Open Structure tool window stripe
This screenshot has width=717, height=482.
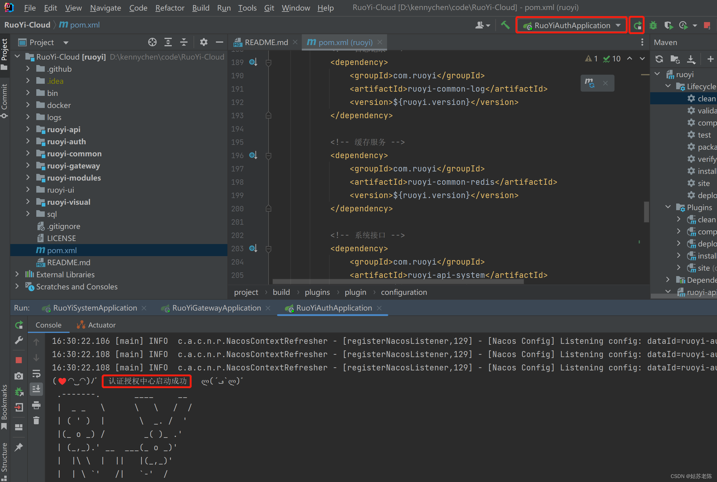coord(4,461)
